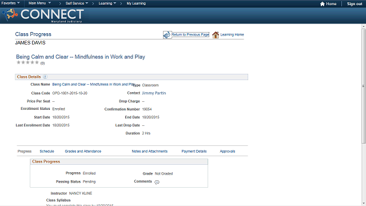Click the Home link in header
Image resolution: width=366 pixels, height=206 pixels.
coord(331,4)
